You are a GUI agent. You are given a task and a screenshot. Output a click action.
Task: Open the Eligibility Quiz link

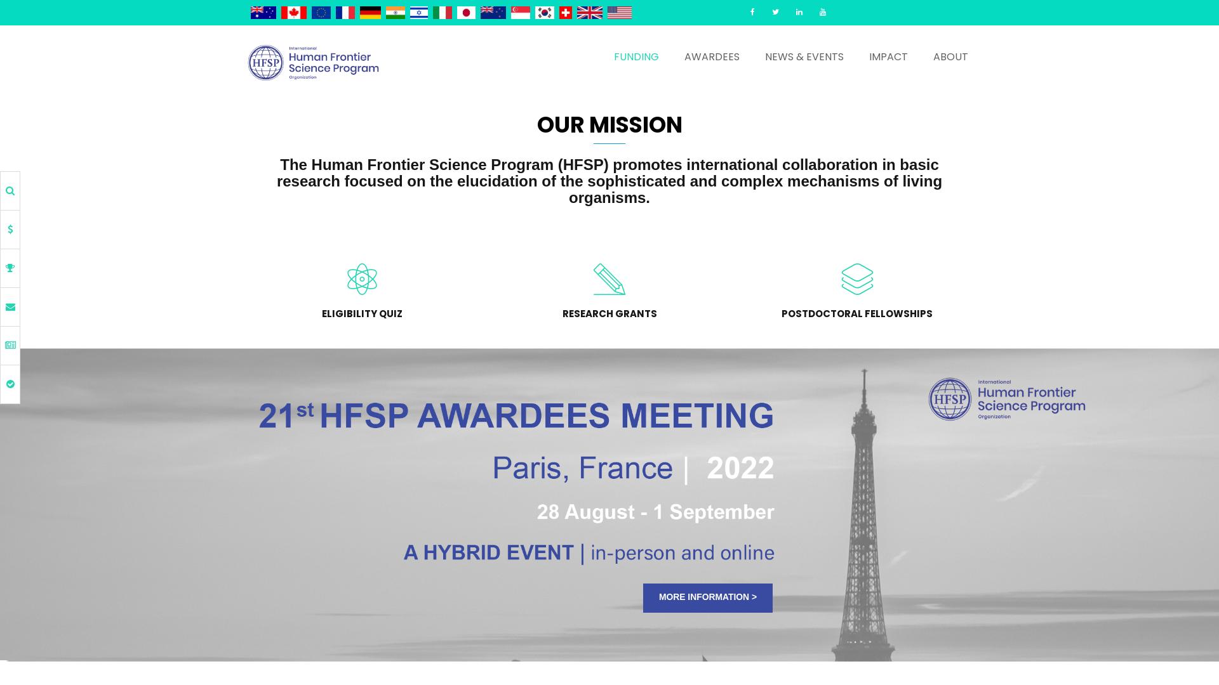[362, 314]
